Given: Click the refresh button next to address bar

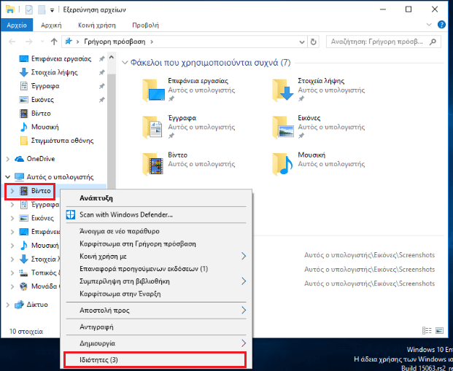Looking at the screenshot, I should [x=313, y=42].
